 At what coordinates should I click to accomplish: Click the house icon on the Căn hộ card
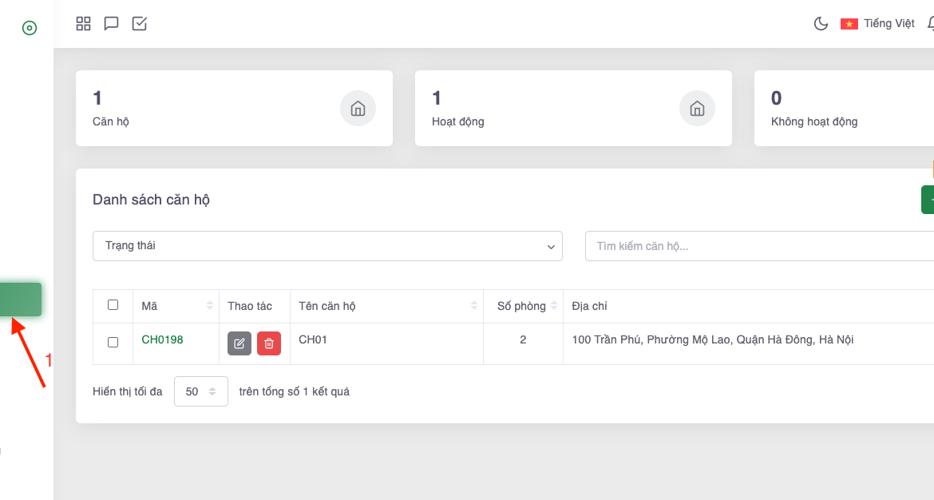pos(358,109)
